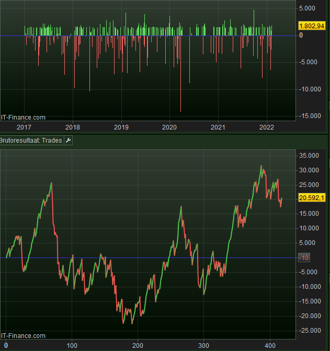
Task: Click the yellow 1.802,94 value label
Action: [x=312, y=26]
